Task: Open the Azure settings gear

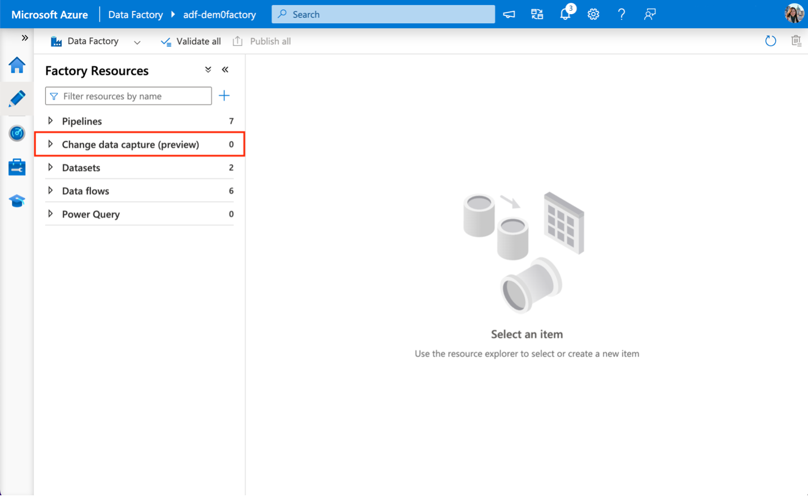Action: [x=593, y=14]
